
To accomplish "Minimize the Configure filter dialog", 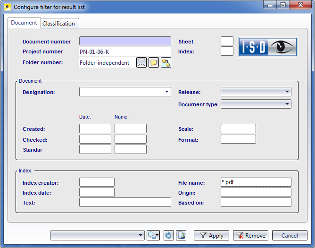I will click(x=270, y=5).
